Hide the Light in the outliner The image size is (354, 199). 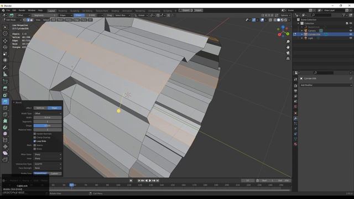[x=351, y=38]
